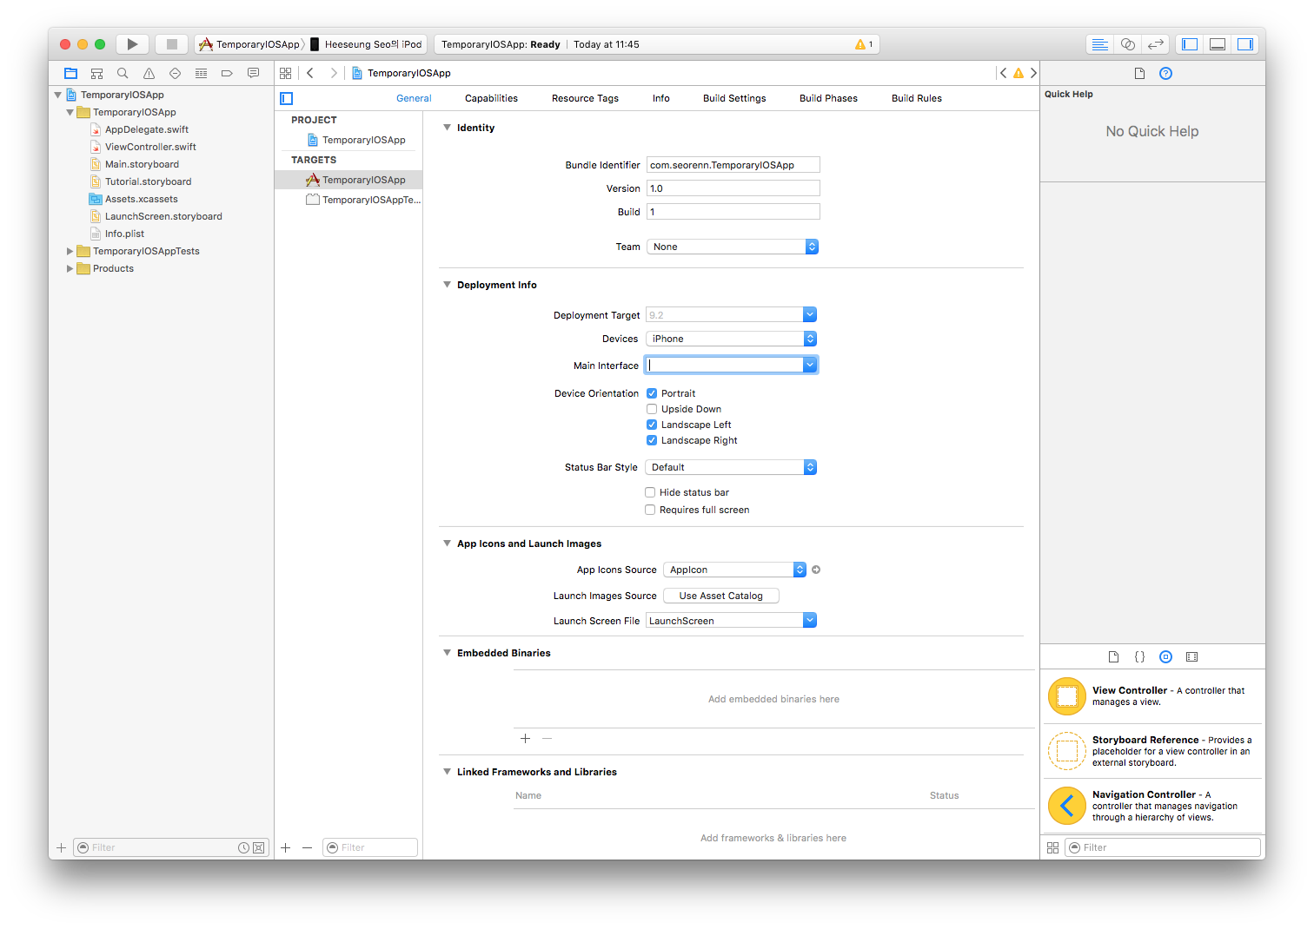Add a new target with plus button
This screenshot has width=1314, height=929.
point(286,847)
